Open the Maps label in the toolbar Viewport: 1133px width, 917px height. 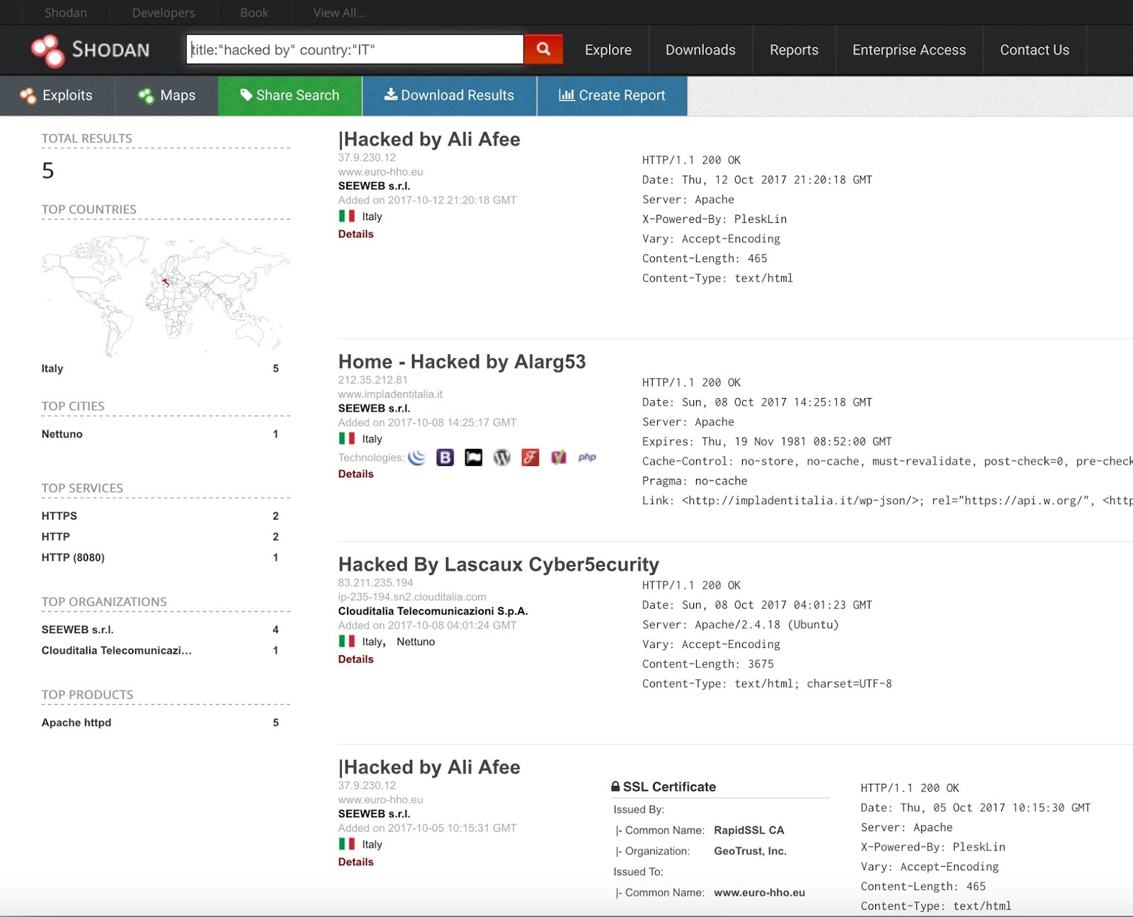point(178,95)
